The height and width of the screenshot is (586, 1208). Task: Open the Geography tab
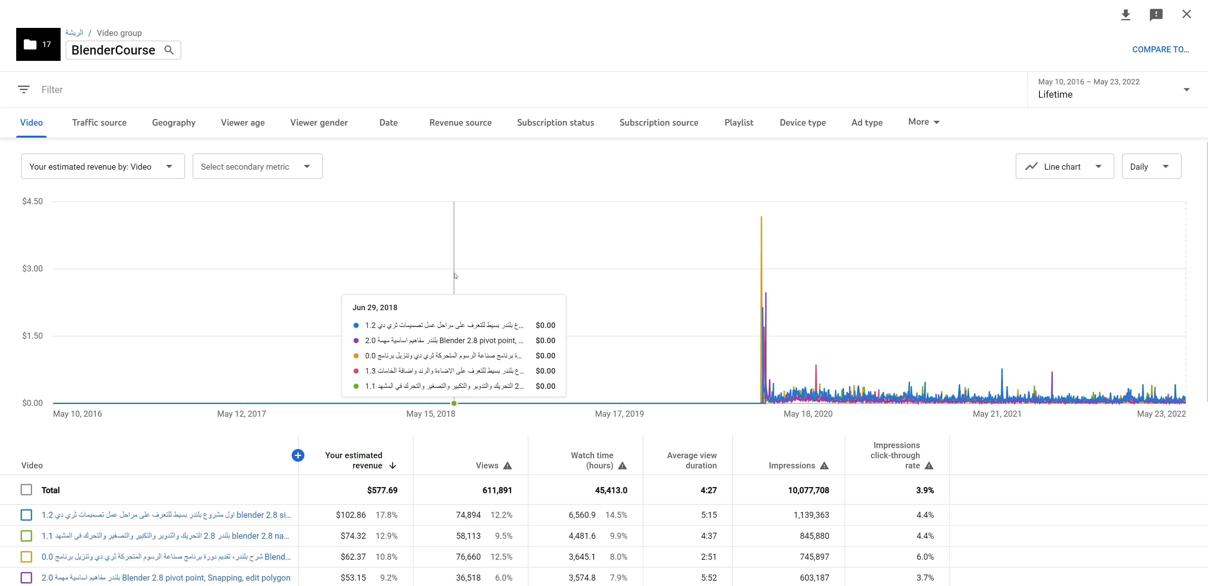pyautogui.click(x=174, y=123)
